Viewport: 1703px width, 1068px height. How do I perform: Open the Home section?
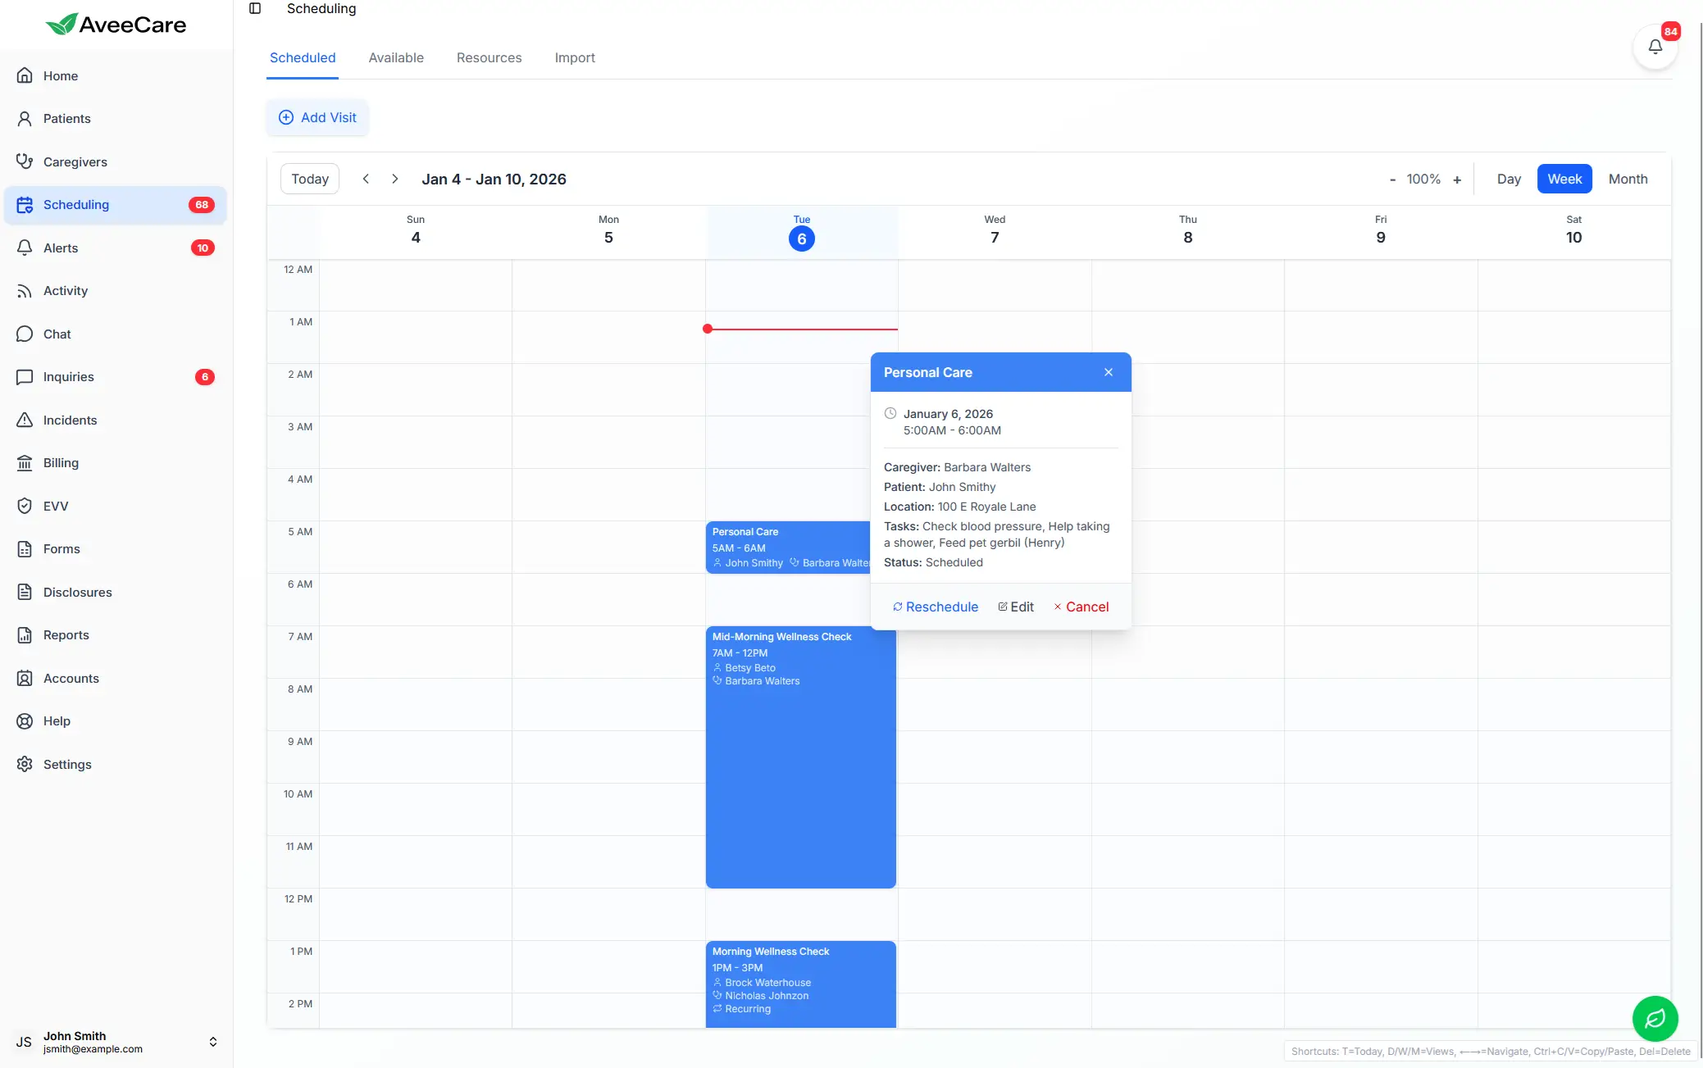(x=59, y=75)
